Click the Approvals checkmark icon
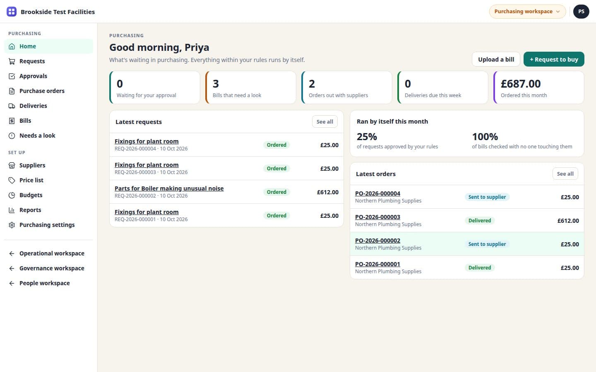This screenshot has width=596, height=372. click(12, 76)
